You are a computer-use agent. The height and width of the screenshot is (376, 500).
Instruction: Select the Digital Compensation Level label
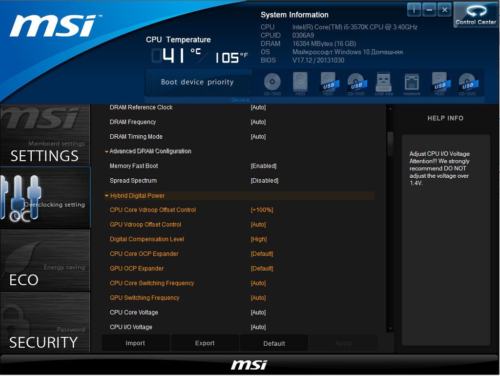[147, 239]
